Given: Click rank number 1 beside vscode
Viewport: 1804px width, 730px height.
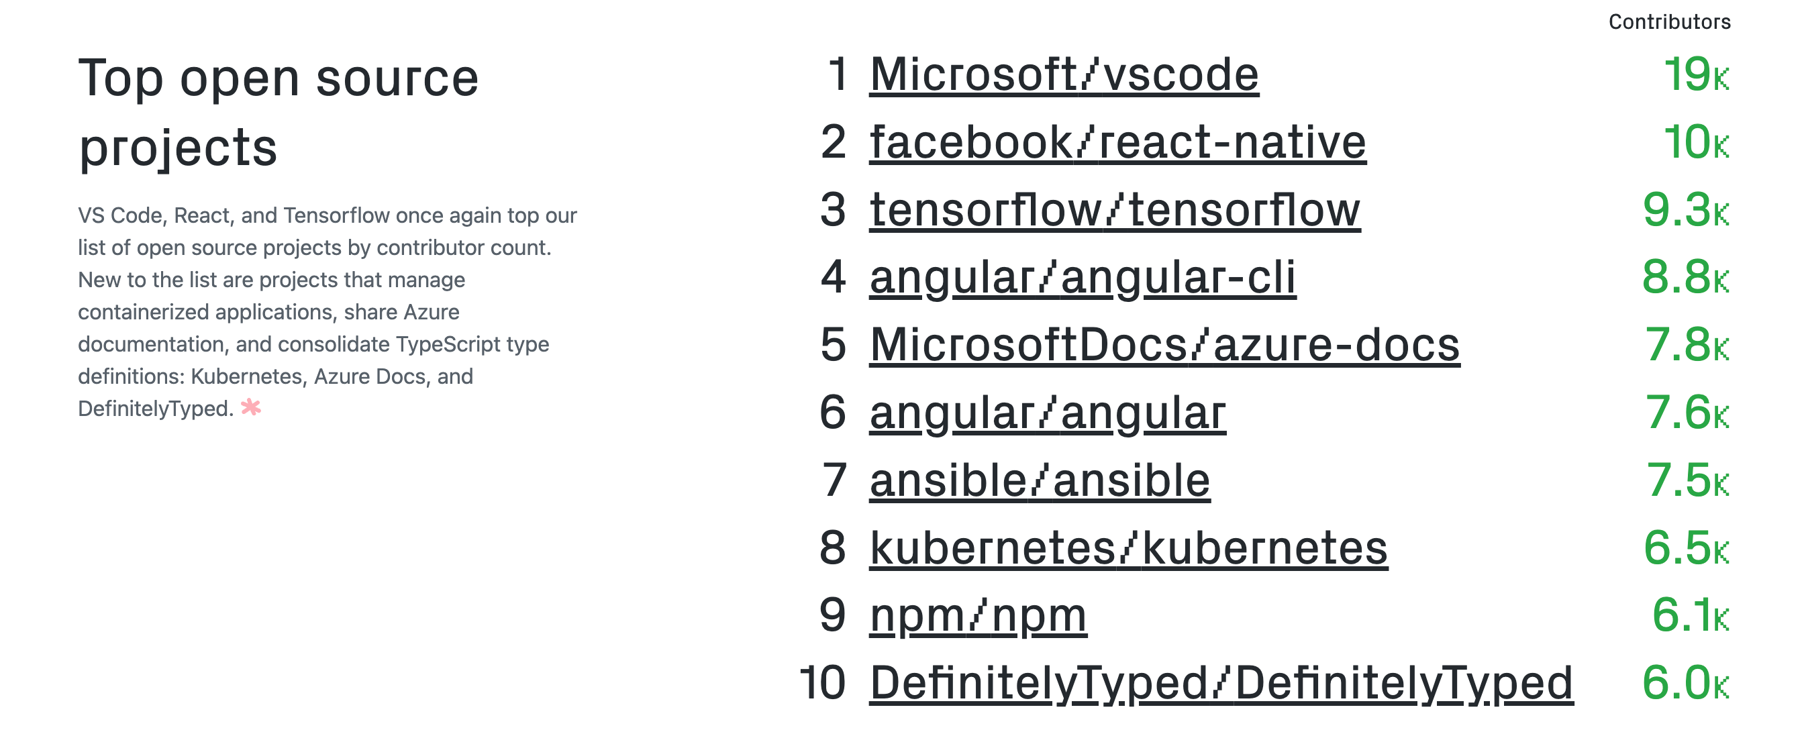Looking at the screenshot, I should click(838, 74).
